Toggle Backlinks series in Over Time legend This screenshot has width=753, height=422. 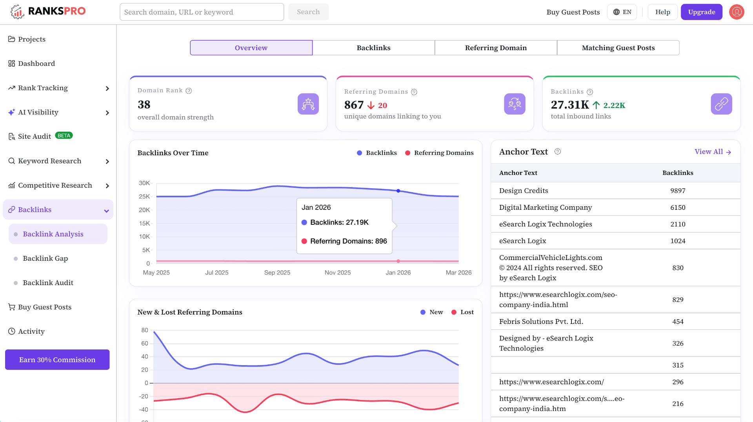pyautogui.click(x=377, y=153)
